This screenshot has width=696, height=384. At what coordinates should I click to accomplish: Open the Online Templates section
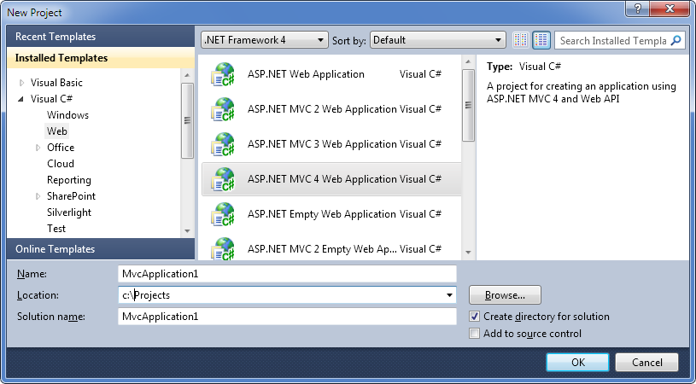pyautogui.click(x=55, y=249)
